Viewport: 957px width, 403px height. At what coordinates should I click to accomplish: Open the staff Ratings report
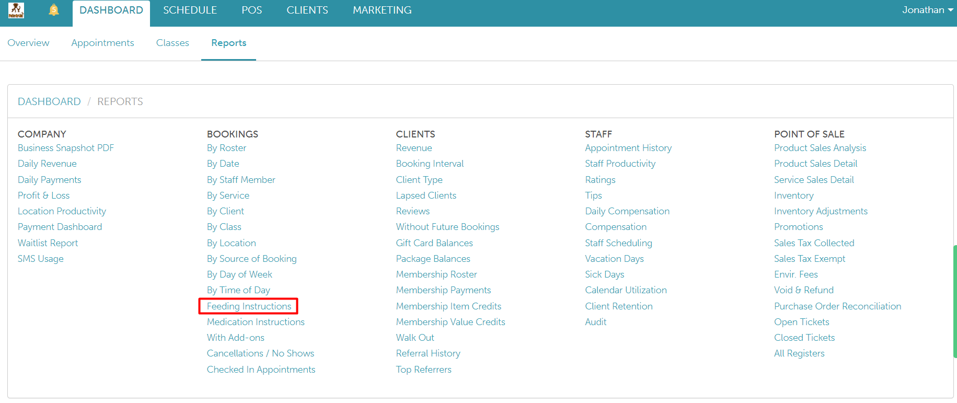[600, 180]
